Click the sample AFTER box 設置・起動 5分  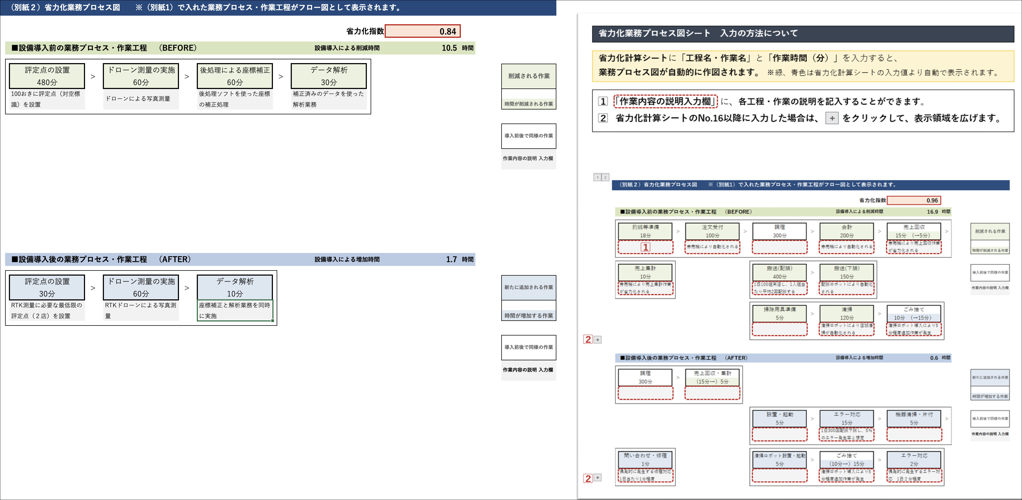tap(779, 419)
